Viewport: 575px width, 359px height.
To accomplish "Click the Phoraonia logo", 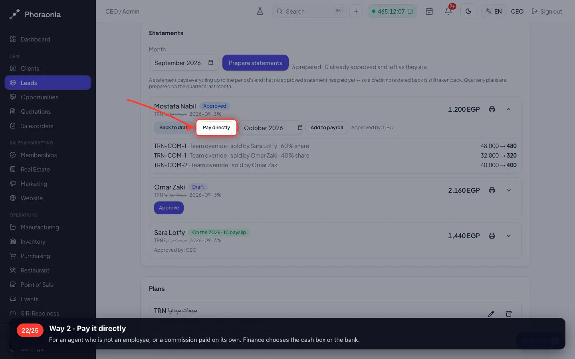I will pyautogui.click(x=35, y=14).
